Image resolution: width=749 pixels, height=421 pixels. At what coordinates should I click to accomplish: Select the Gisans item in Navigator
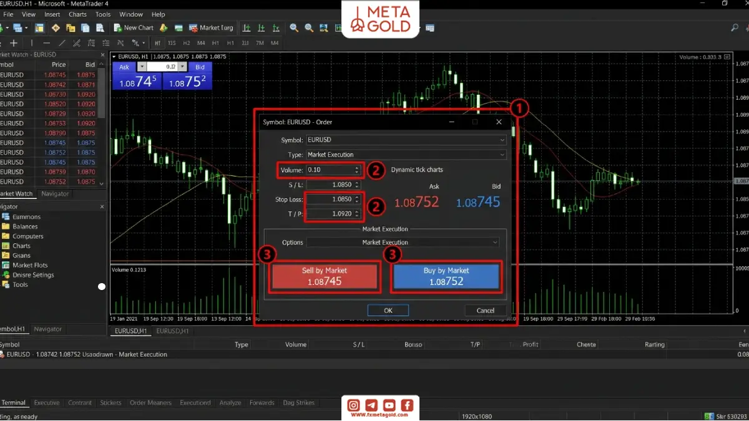coord(22,256)
